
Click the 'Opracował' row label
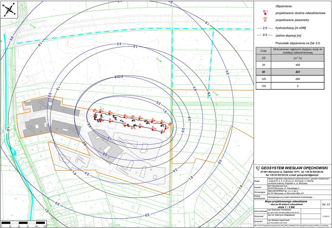coord(259,217)
